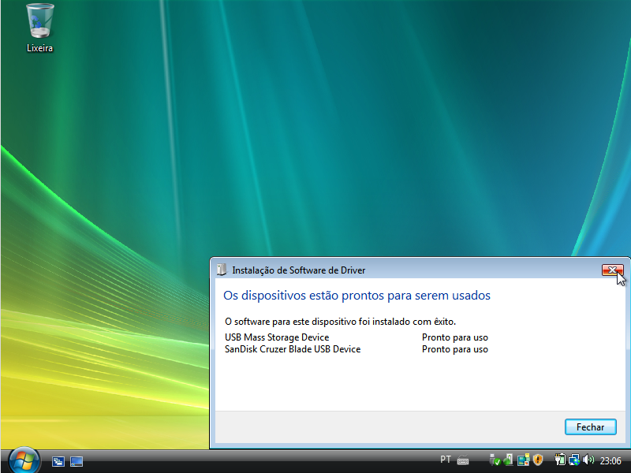Click the USB driver installed tray icon
The width and height of the screenshot is (631, 473).
[495, 460]
